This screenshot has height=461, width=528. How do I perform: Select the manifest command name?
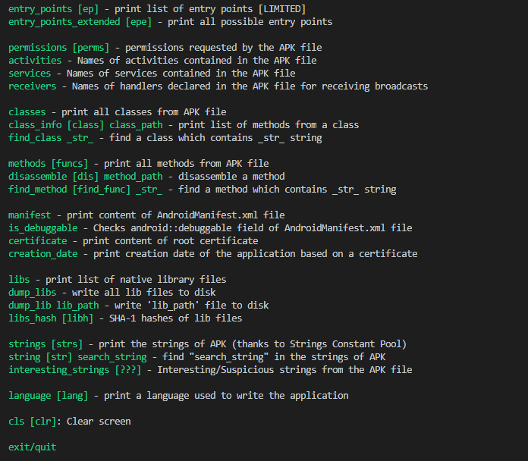tap(30, 215)
